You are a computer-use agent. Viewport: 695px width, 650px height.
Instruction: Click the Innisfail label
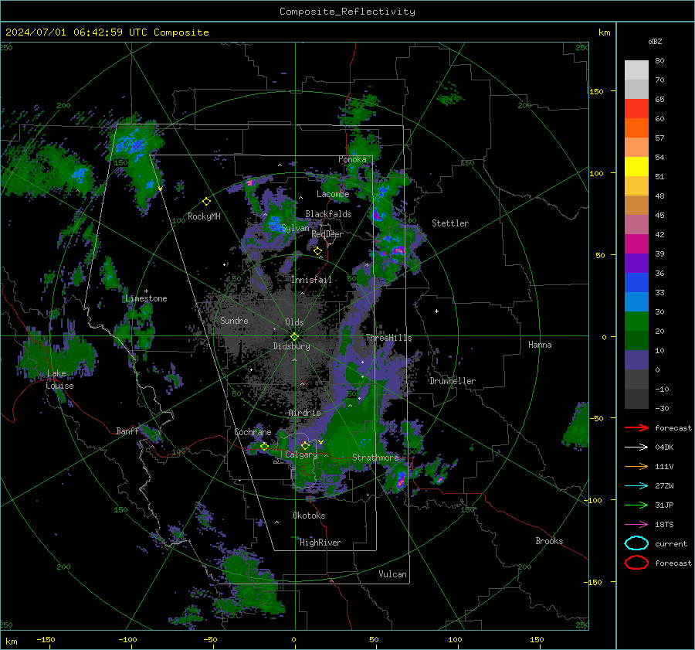(x=311, y=280)
